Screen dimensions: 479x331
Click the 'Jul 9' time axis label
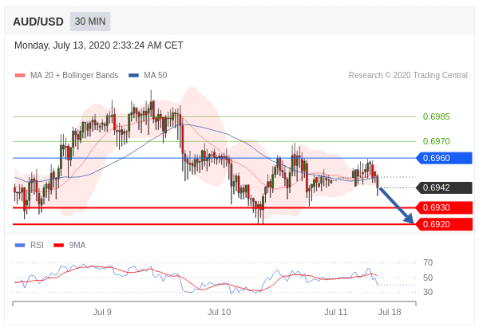coord(102,312)
